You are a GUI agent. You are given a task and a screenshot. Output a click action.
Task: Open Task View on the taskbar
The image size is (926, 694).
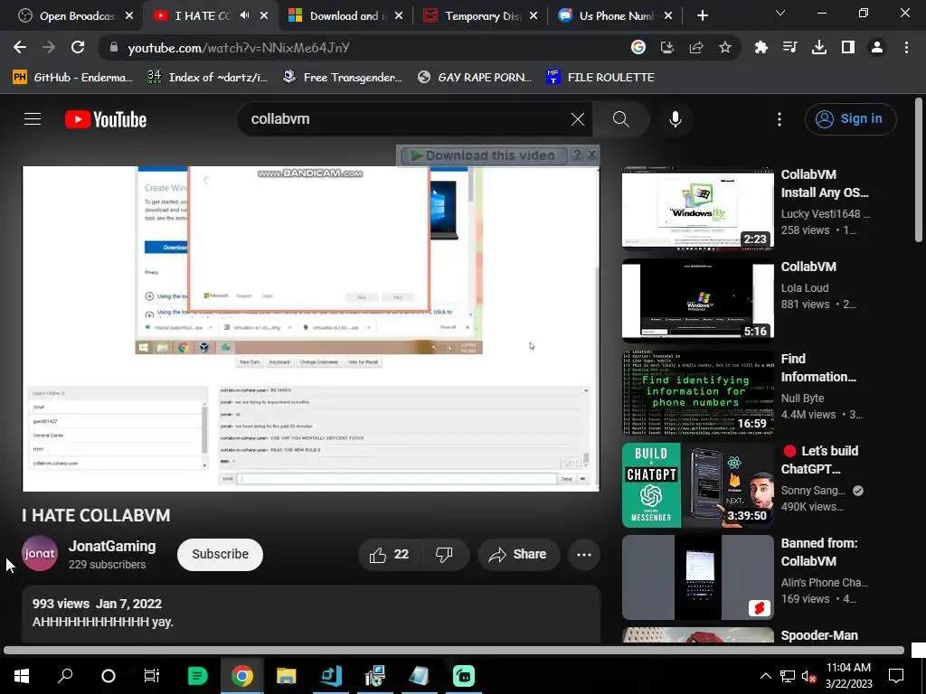152,676
